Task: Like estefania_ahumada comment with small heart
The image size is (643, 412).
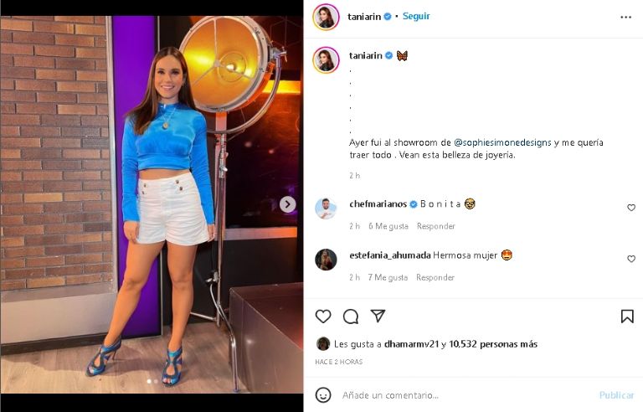Action: click(631, 259)
